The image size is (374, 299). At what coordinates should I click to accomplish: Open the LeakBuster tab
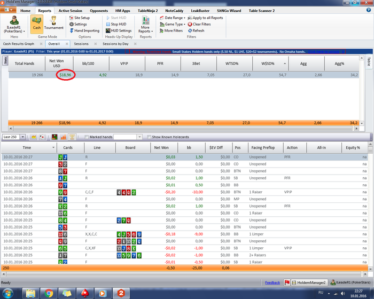[x=200, y=11]
